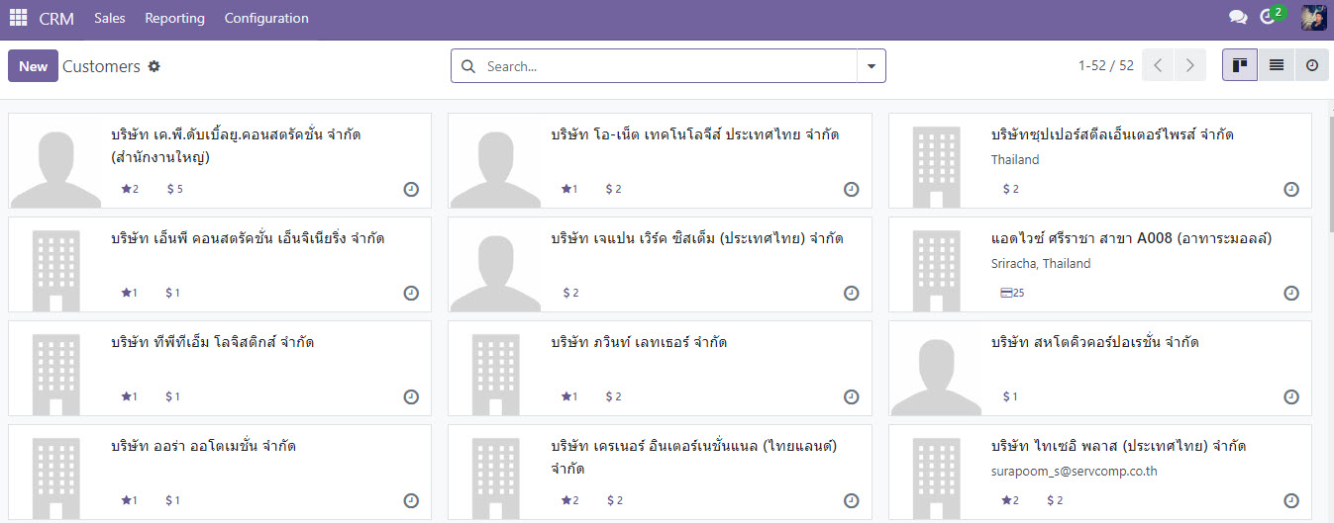The height and width of the screenshot is (523, 1334).
Task: Go to next page of customers
Action: pyautogui.click(x=1189, y=65)
